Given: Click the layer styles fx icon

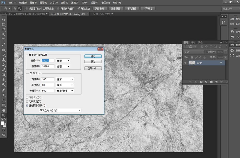Looking at the screenshot, I should point(196,82).
